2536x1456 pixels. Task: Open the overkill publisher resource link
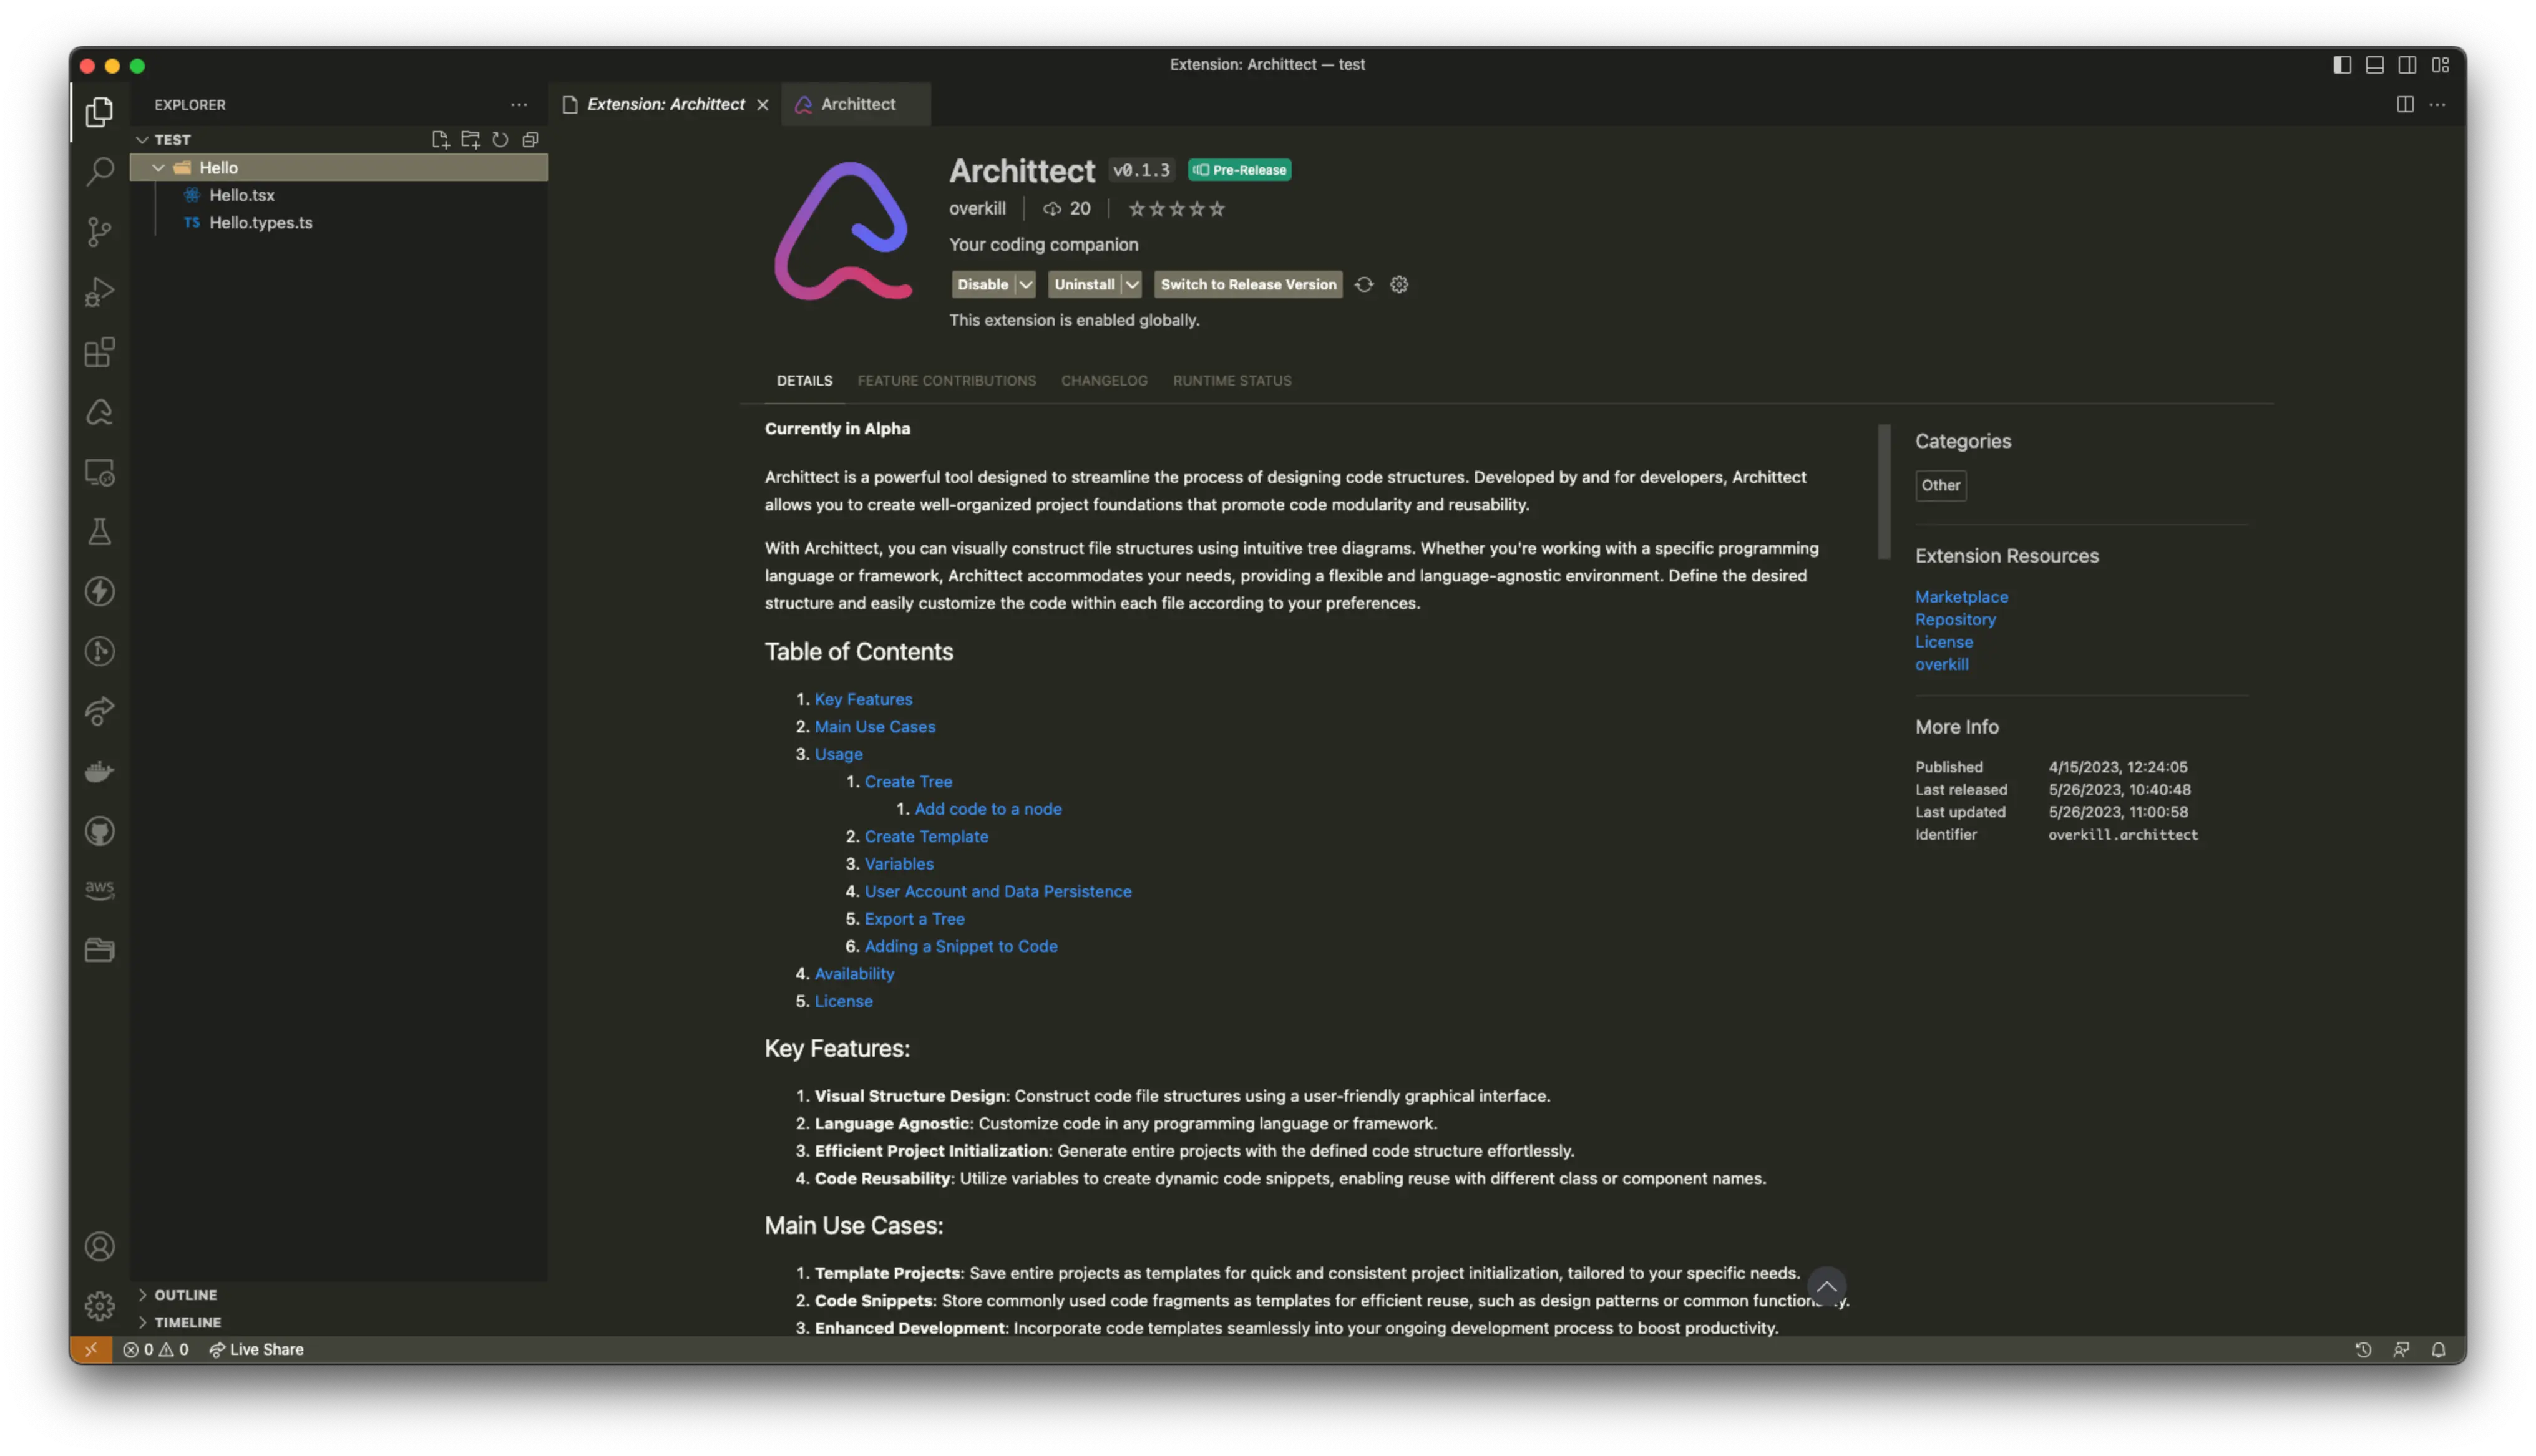1941,664
